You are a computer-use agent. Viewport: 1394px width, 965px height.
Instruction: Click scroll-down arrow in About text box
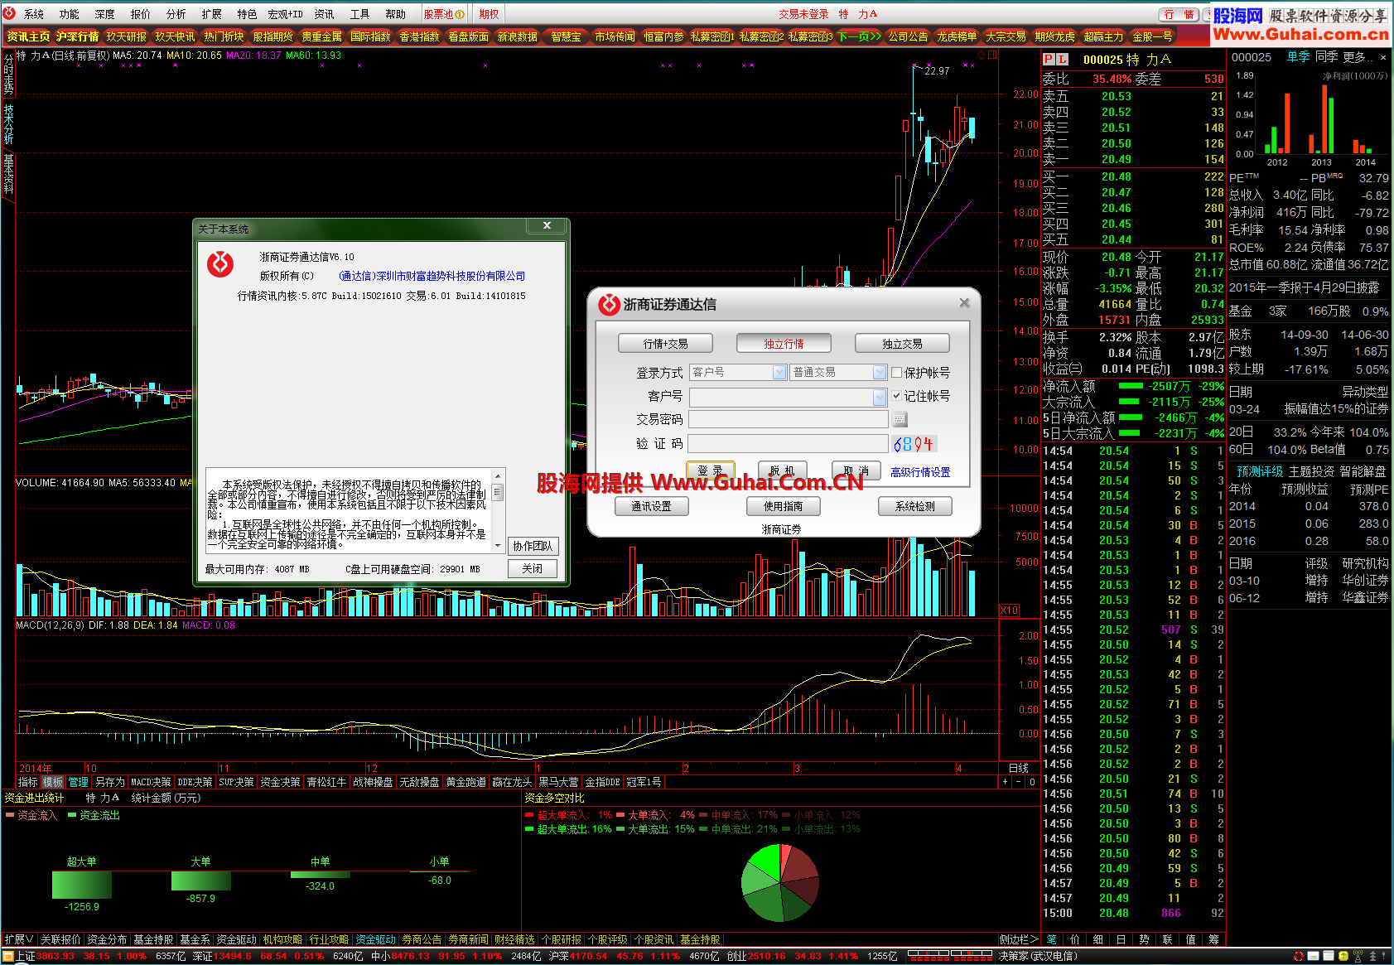pyautogui.click(x=498, y=546)
